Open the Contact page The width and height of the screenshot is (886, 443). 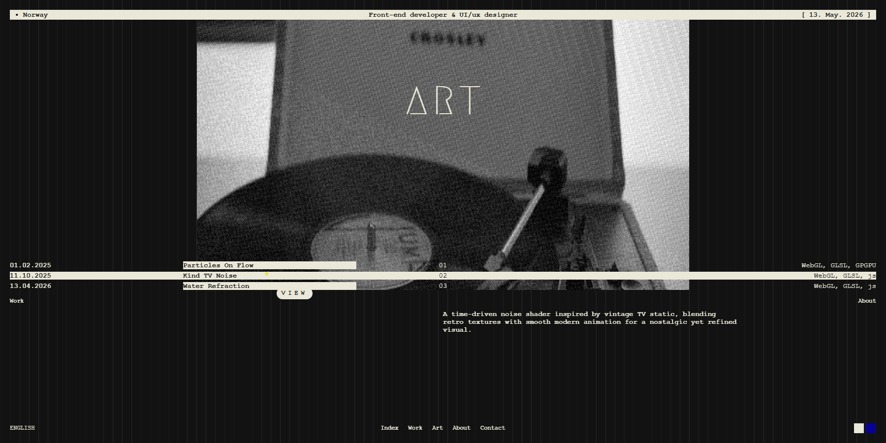click(x=493, y=428)
